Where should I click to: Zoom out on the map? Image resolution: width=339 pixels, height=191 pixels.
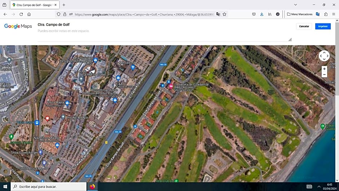[324, 75]
